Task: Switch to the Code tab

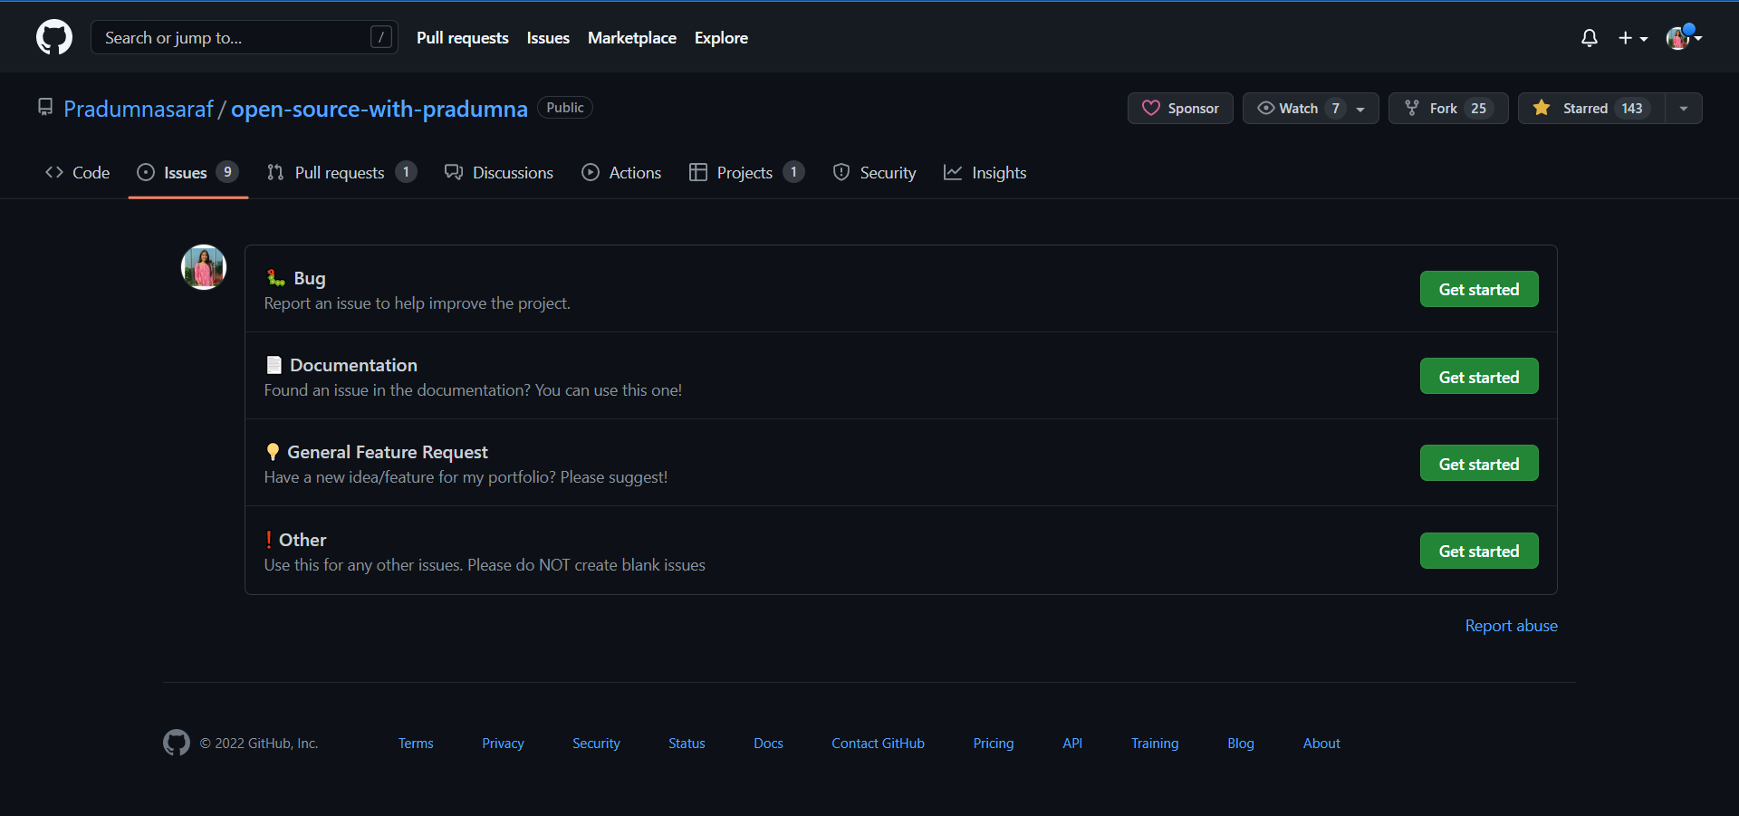Action: click(78, 172)
